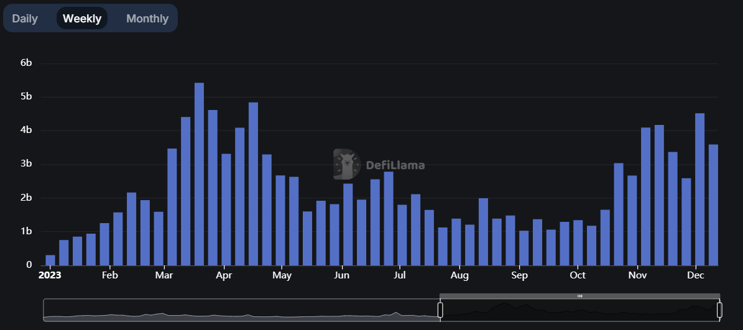Click the '3b' y-axis label

click(26, 164)
